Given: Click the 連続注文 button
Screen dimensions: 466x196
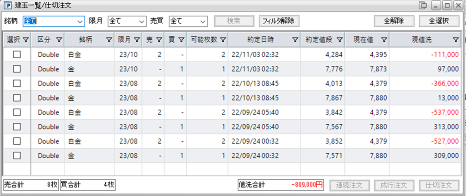Looking at the screenshot, I should 350,185.
